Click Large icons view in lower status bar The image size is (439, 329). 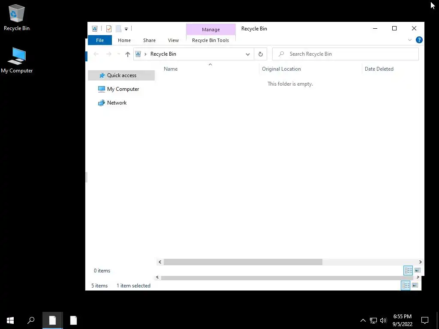click(415, 285)
